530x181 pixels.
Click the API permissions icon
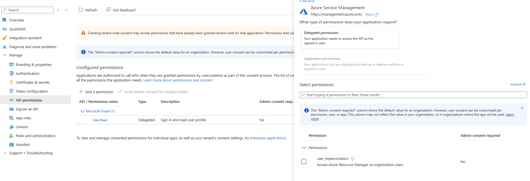[x=11, y=100]
